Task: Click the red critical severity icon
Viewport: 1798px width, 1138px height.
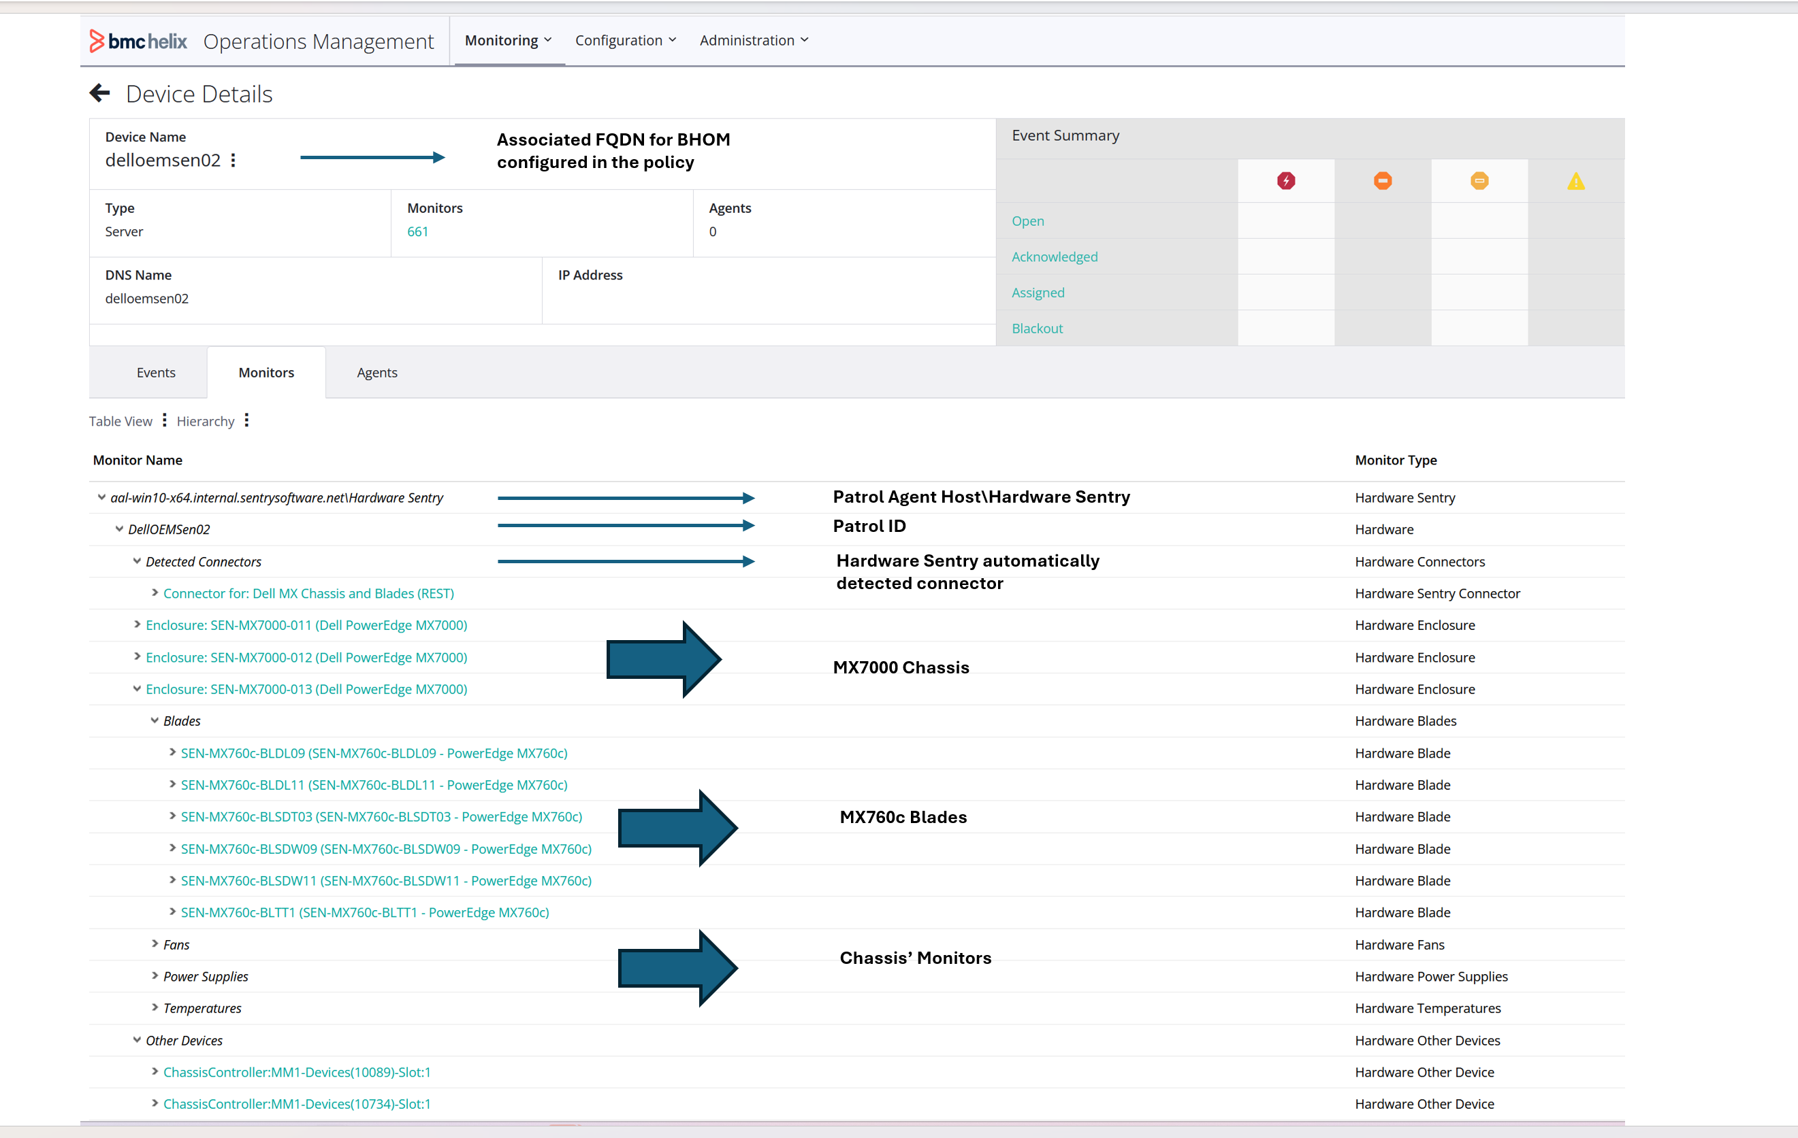Action: point(1286,180)
